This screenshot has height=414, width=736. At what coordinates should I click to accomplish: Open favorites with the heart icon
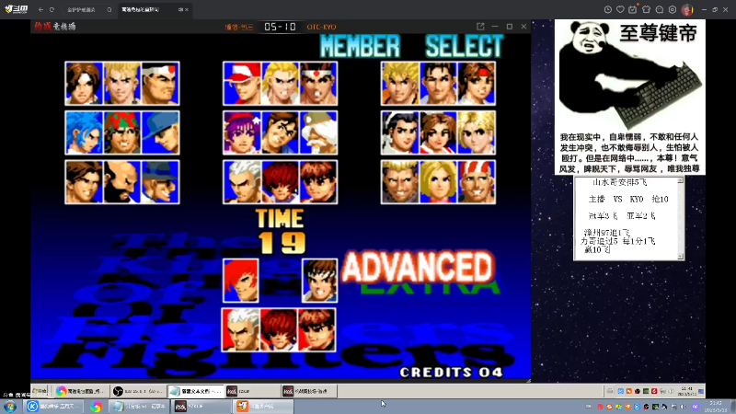click(620, 9)
